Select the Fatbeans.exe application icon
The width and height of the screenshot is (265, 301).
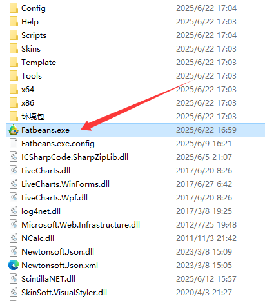[14, 130]
